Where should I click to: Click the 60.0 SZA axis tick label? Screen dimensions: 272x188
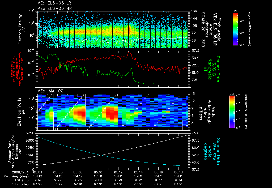pos(195,148)
